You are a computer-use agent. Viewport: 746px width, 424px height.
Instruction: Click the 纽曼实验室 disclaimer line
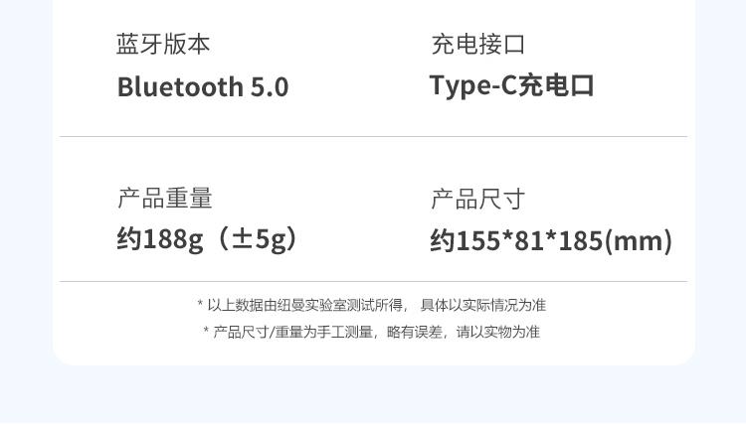pyautogui.click(x=372, y=305)
